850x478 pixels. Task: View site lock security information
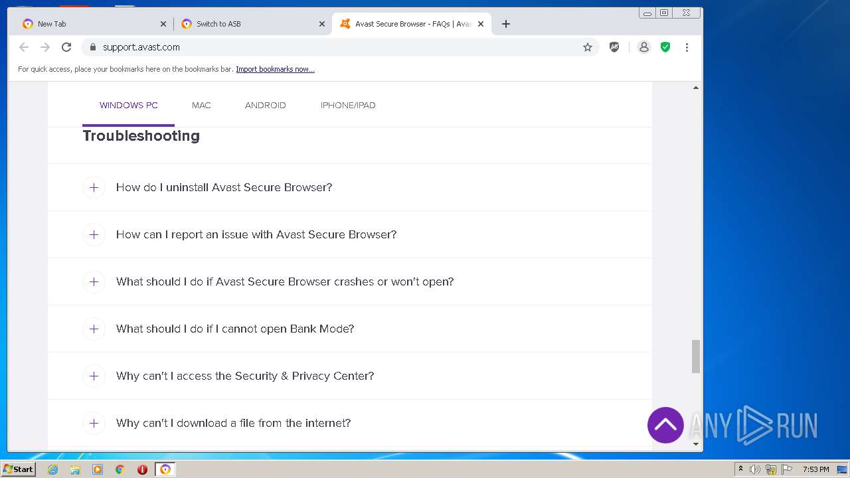click(x=93, y=47)
